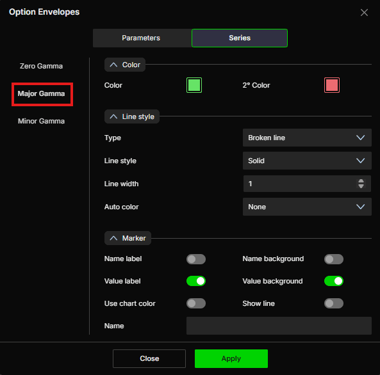380x375 pixels.
Task: Collapse the Marker section
Action: coord(128,238)
